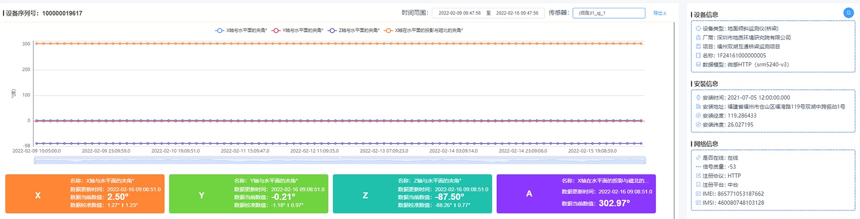Click the chart data zoom slider bar
Image resolution: width=860 pixels, height=219 pixels.
(340, 160)
